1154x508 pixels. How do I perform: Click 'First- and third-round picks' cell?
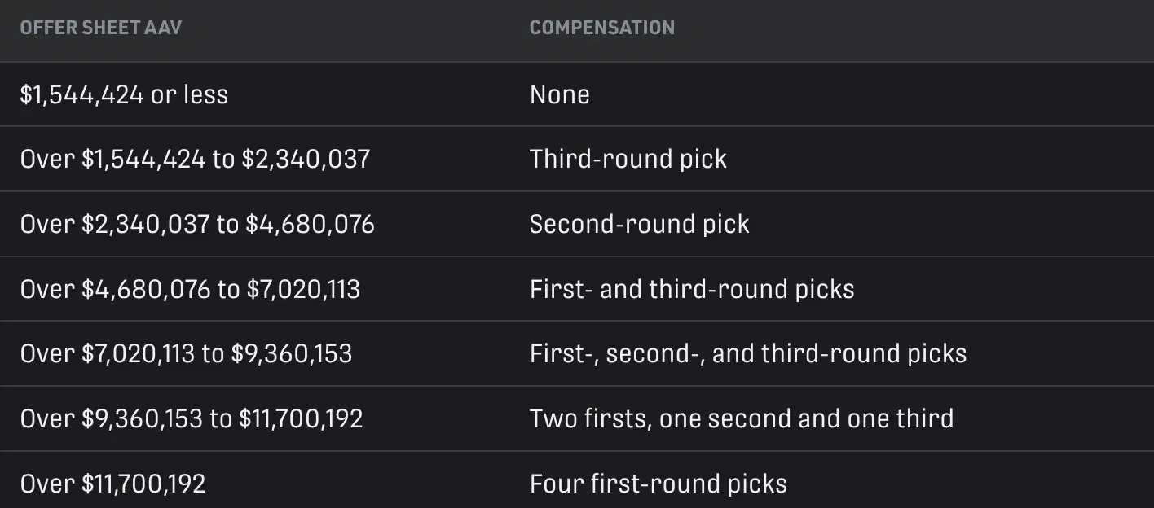[691, 289]
